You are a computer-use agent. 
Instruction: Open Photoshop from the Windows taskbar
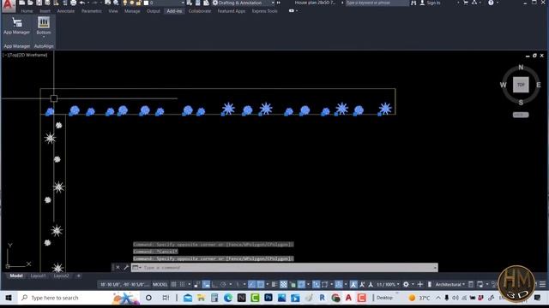268,298
